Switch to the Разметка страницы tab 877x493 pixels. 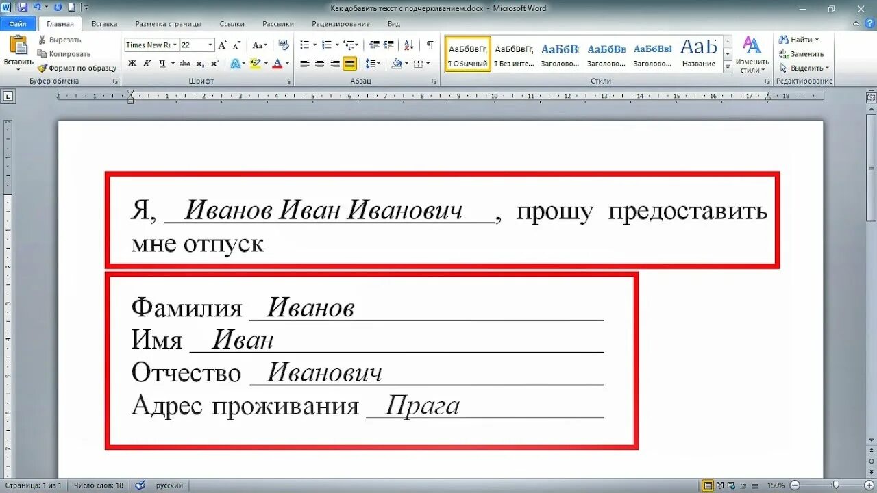(169, 23)
